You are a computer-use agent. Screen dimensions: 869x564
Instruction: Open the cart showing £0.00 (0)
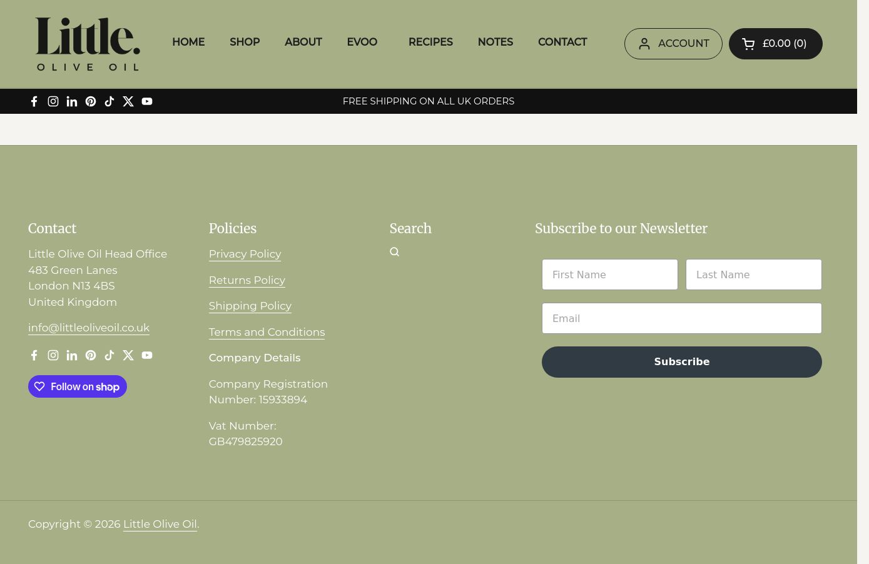775,44
